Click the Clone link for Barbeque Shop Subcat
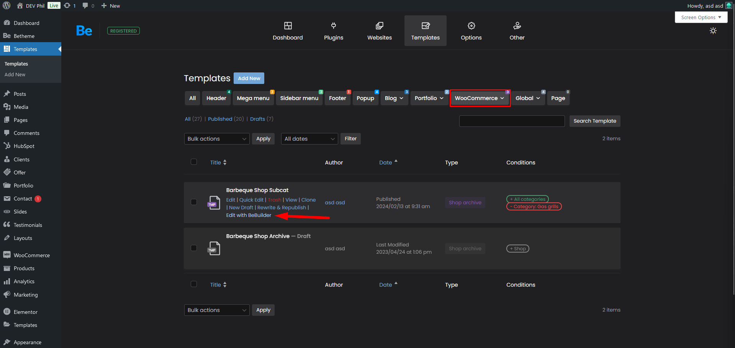The width and height of the screenshot is (735, 348). pyautogui.click(x=308, y=200)
